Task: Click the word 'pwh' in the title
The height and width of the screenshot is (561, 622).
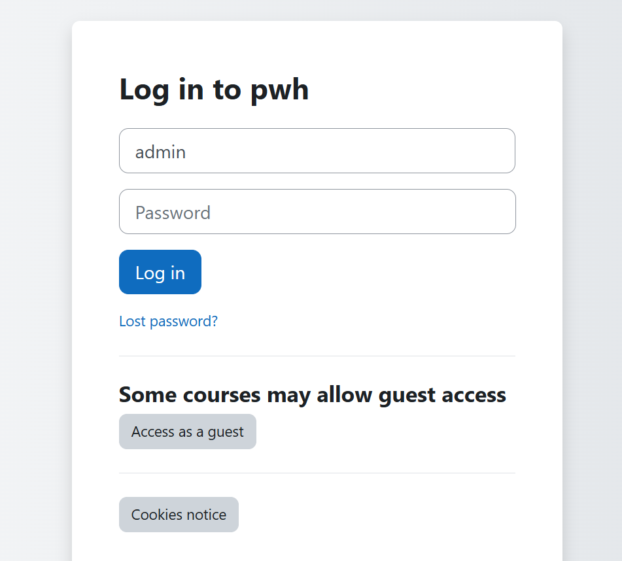Action: tap(280, 91)
